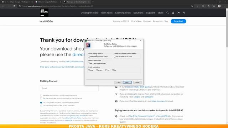Switch to Welcome to Apache NetBeans tab
Screen dimensions: 228x128
point(48,2)
